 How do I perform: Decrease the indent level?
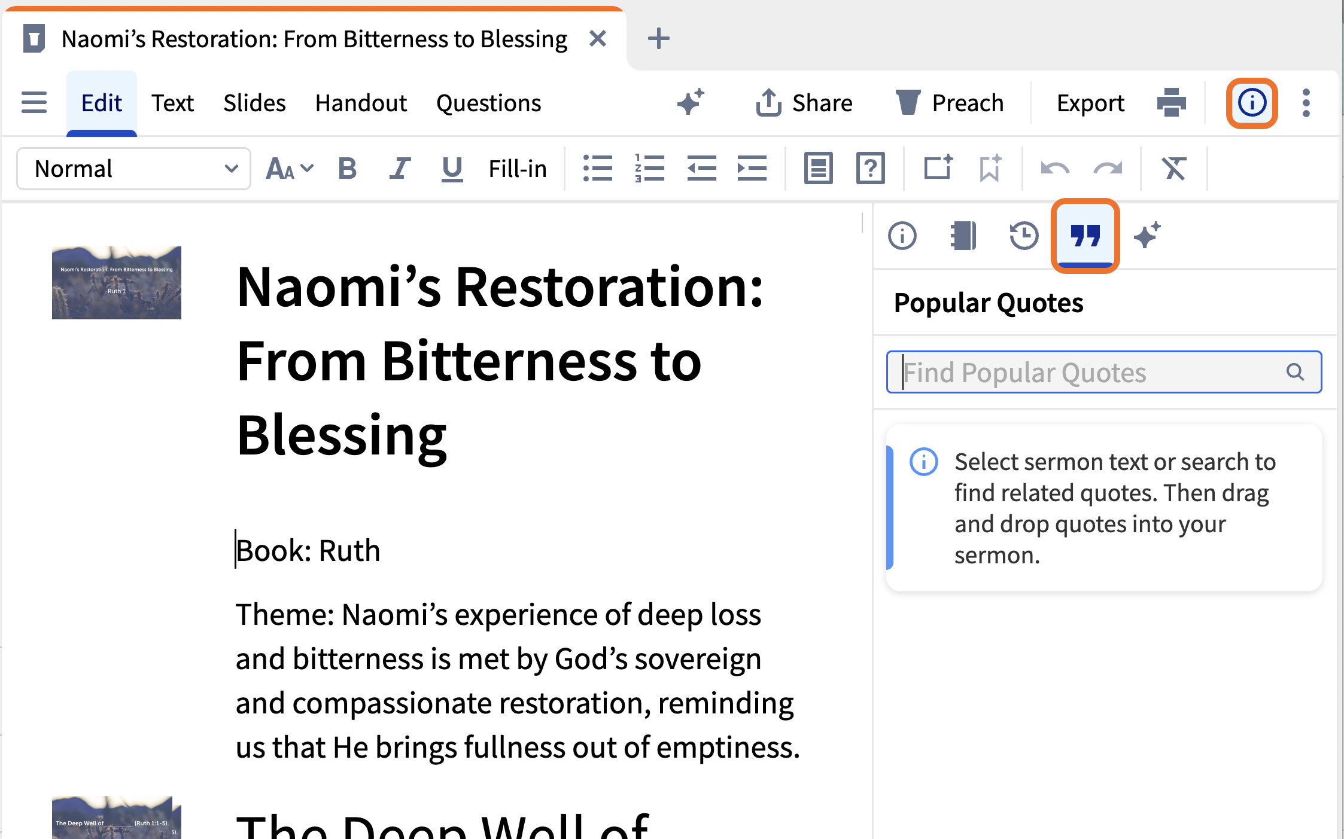click(x=701, y=168)
